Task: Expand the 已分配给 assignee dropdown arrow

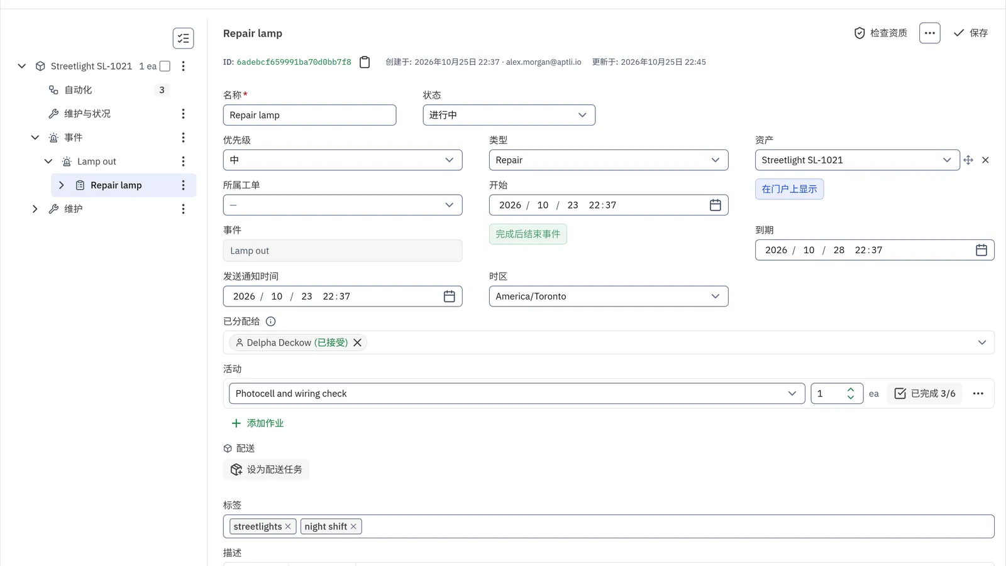Action: (x=981, y=342)
